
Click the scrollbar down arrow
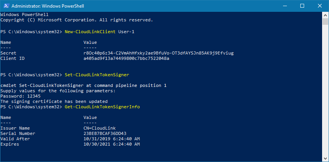(x=325, y=159)
